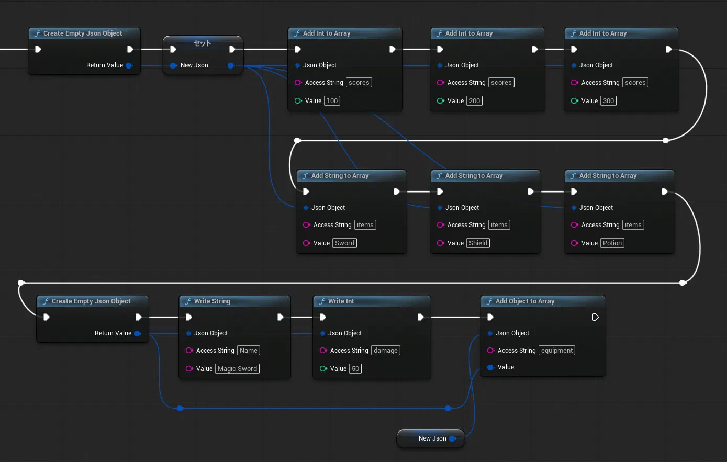The image size is (727, 462).
Task: Click the Potion value field
Action: coord(612,243)
